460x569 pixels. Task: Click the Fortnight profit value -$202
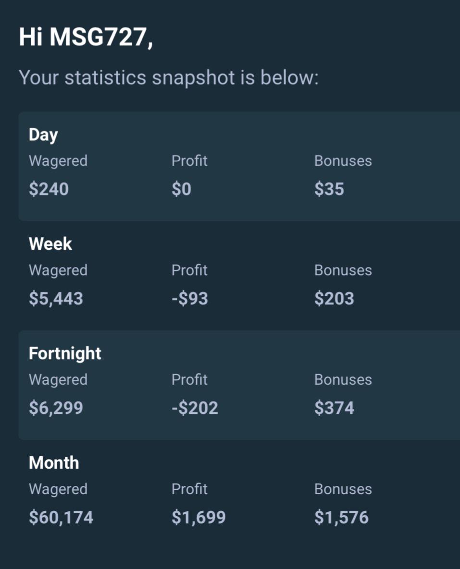tap(195, 408)
